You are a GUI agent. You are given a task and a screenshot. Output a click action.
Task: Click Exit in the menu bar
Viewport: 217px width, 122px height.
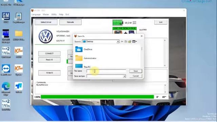click(x=67, y=14)
